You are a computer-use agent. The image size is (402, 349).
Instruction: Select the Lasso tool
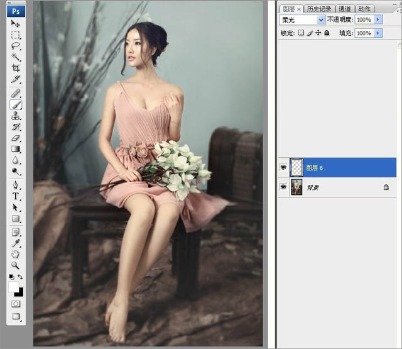tap(16, 46)
